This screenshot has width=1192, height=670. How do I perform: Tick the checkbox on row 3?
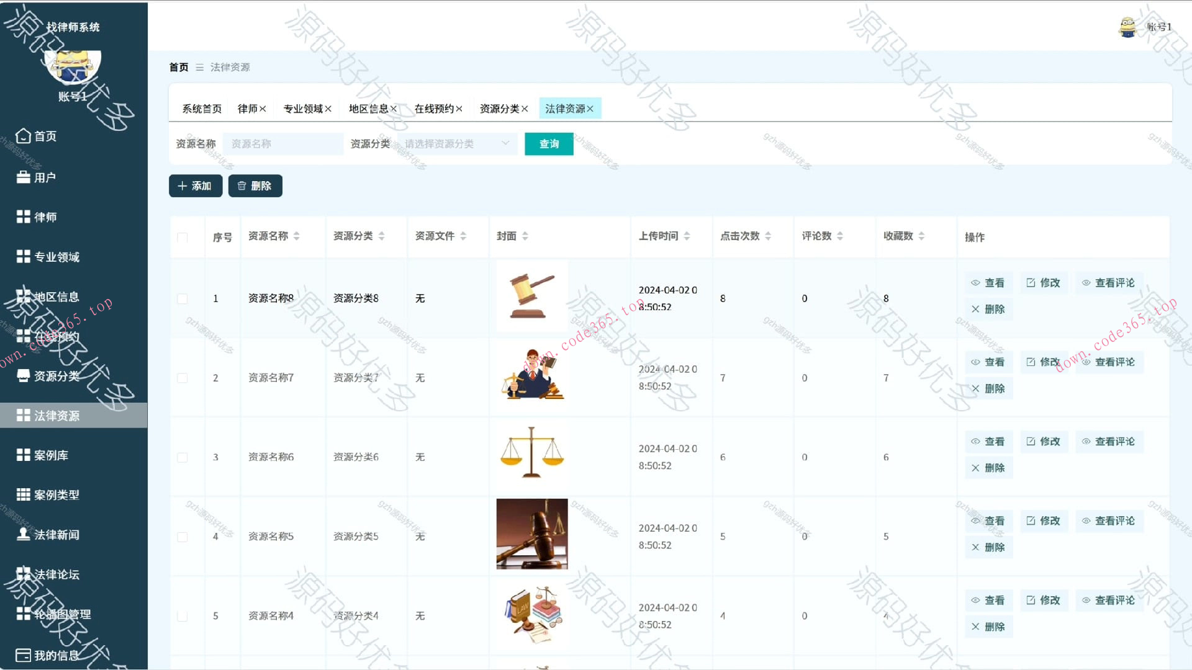pyautogui.click(x=182, y=457)
